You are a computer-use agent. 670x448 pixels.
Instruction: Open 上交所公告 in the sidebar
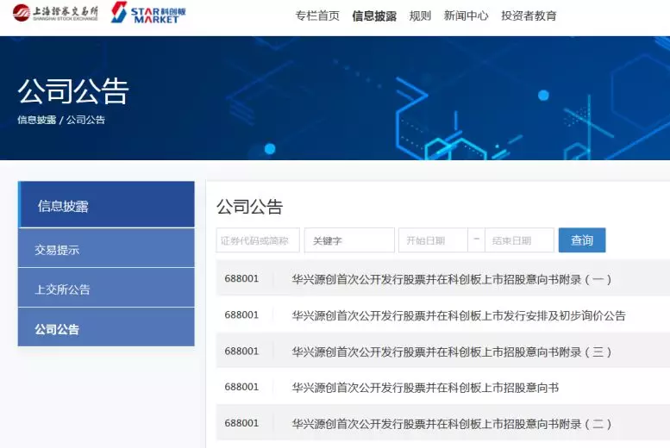click(106, 288)
